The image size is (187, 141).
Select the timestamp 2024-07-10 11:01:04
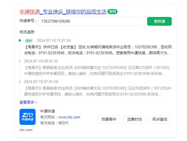(54, 41)
